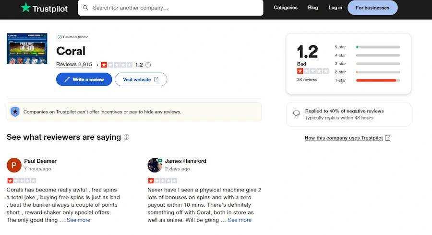Viewport: 432px width, 235px height.
Task: Click the info icon beside rating 1.2
Action: (148, 65)
